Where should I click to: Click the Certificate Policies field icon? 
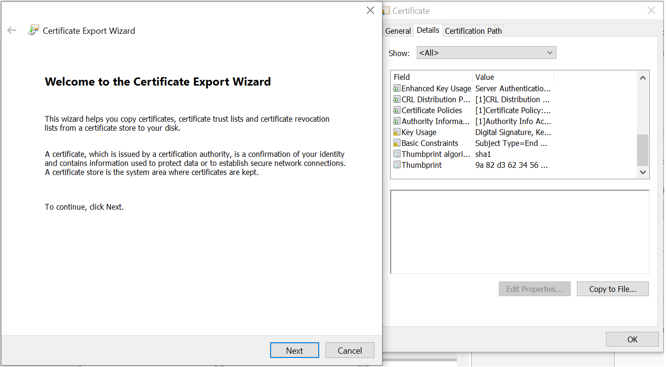pos(397,110)
